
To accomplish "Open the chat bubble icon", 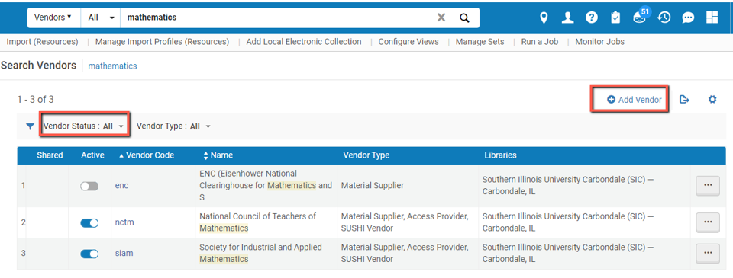I will pyautogui.click(x=688, y=18).
